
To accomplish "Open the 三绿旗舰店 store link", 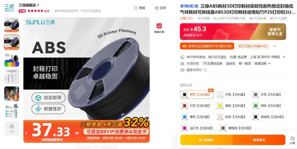I will tap(29, 5).
